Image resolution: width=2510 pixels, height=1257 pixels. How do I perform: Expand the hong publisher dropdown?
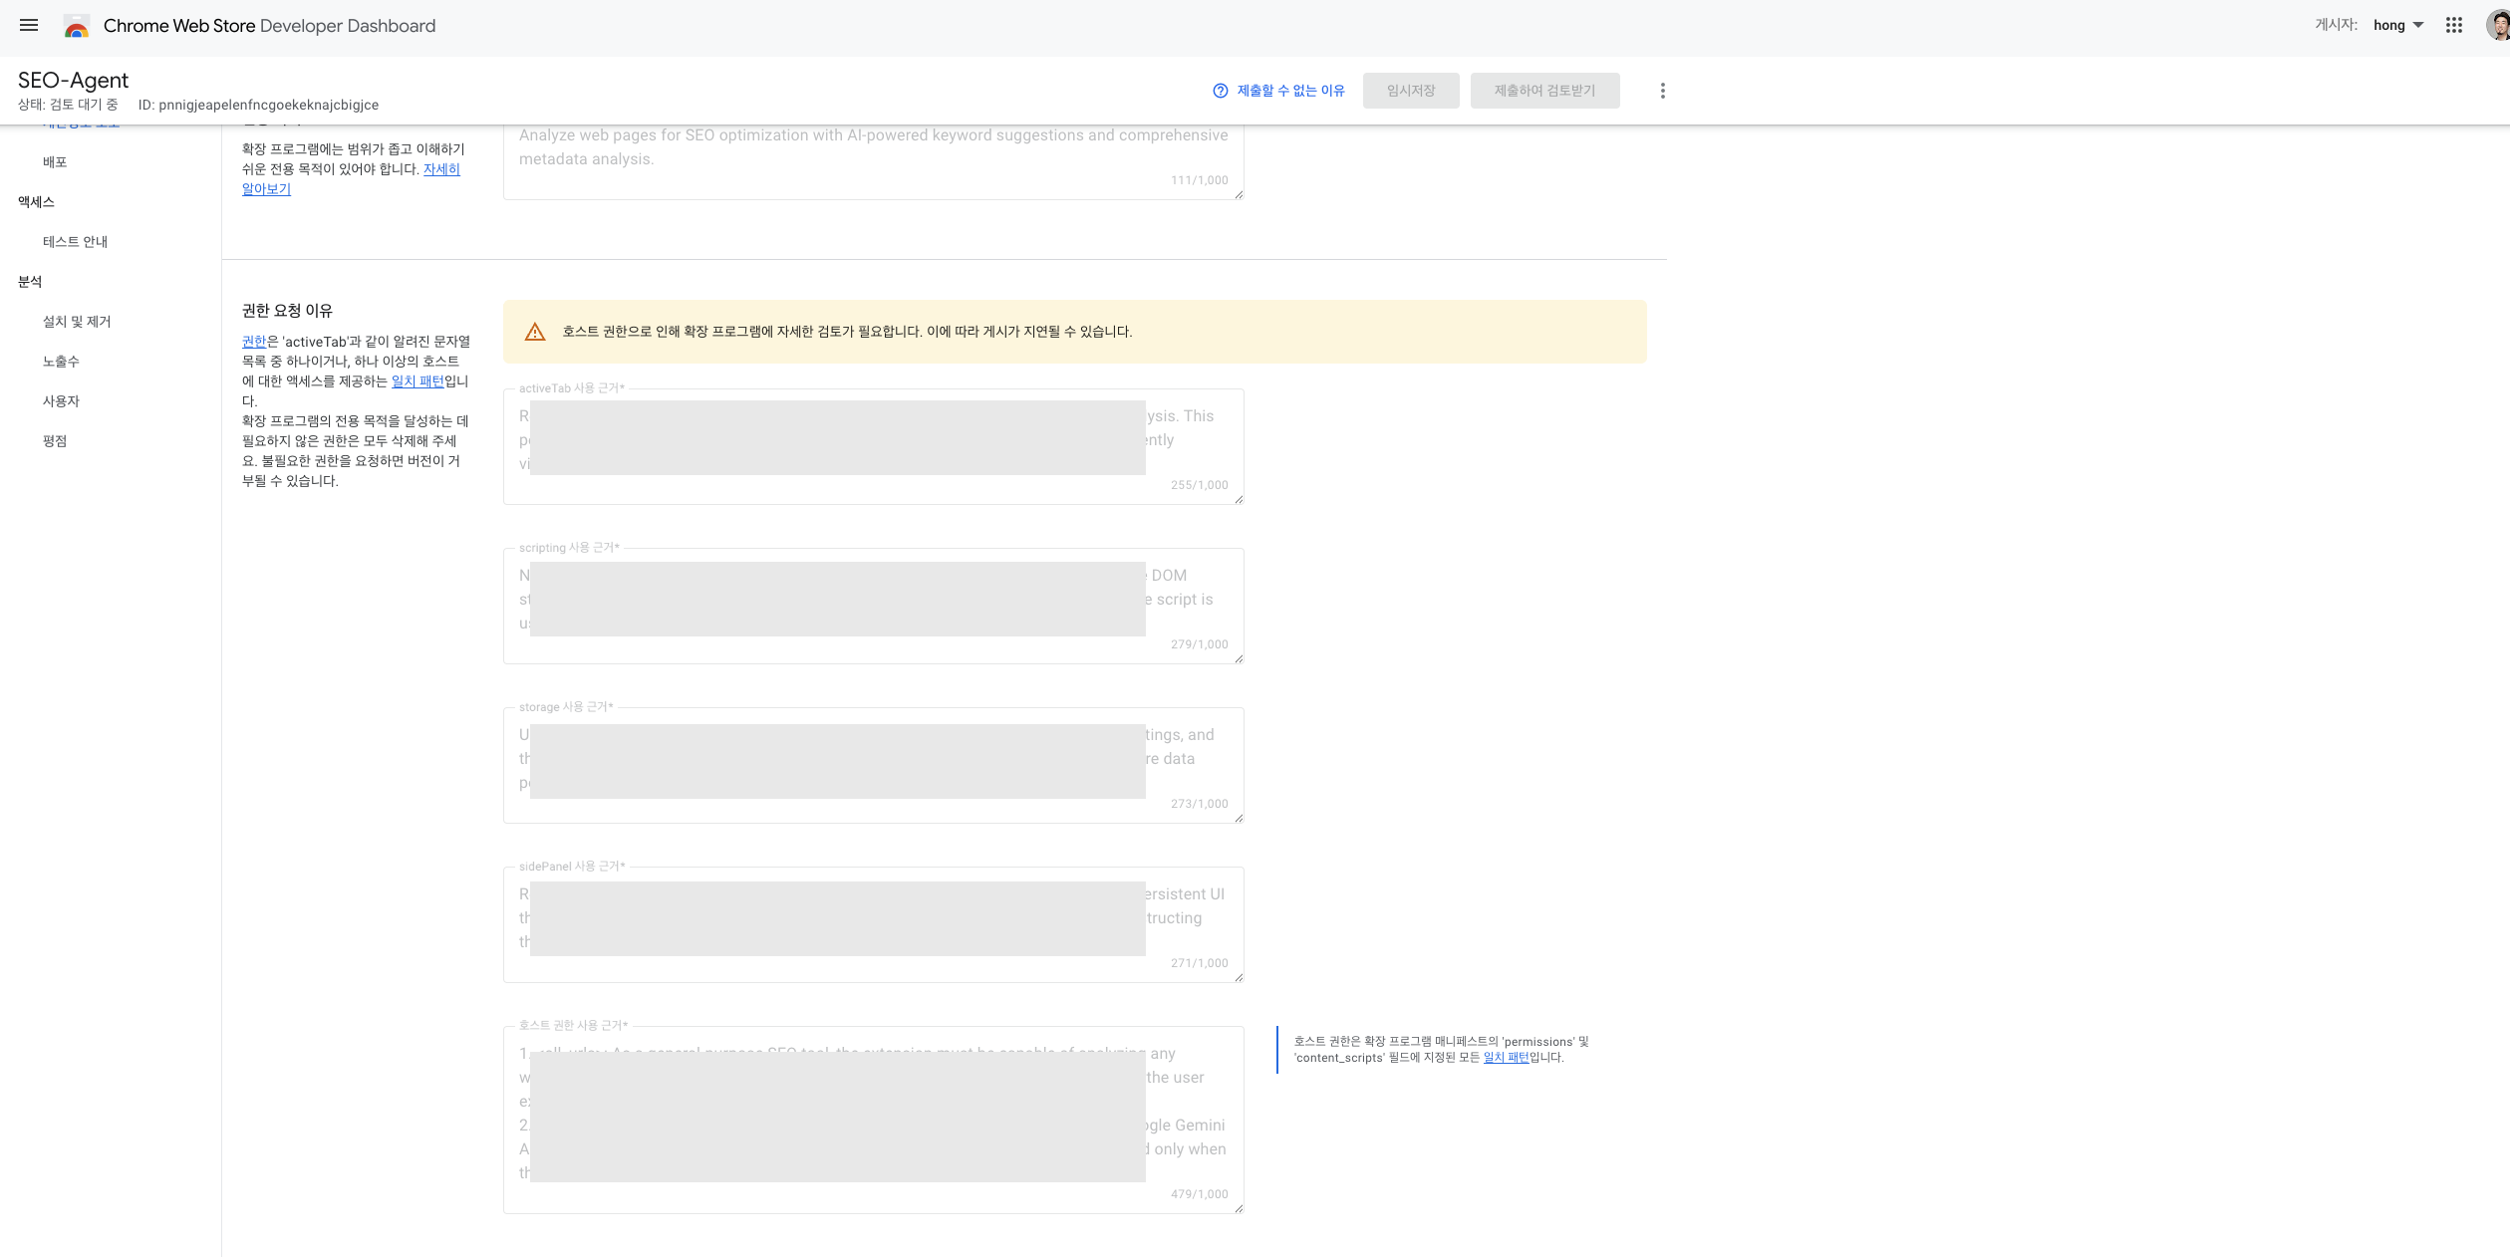pos(2398,26)
